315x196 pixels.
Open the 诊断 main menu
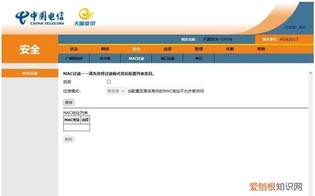[230, 49]
